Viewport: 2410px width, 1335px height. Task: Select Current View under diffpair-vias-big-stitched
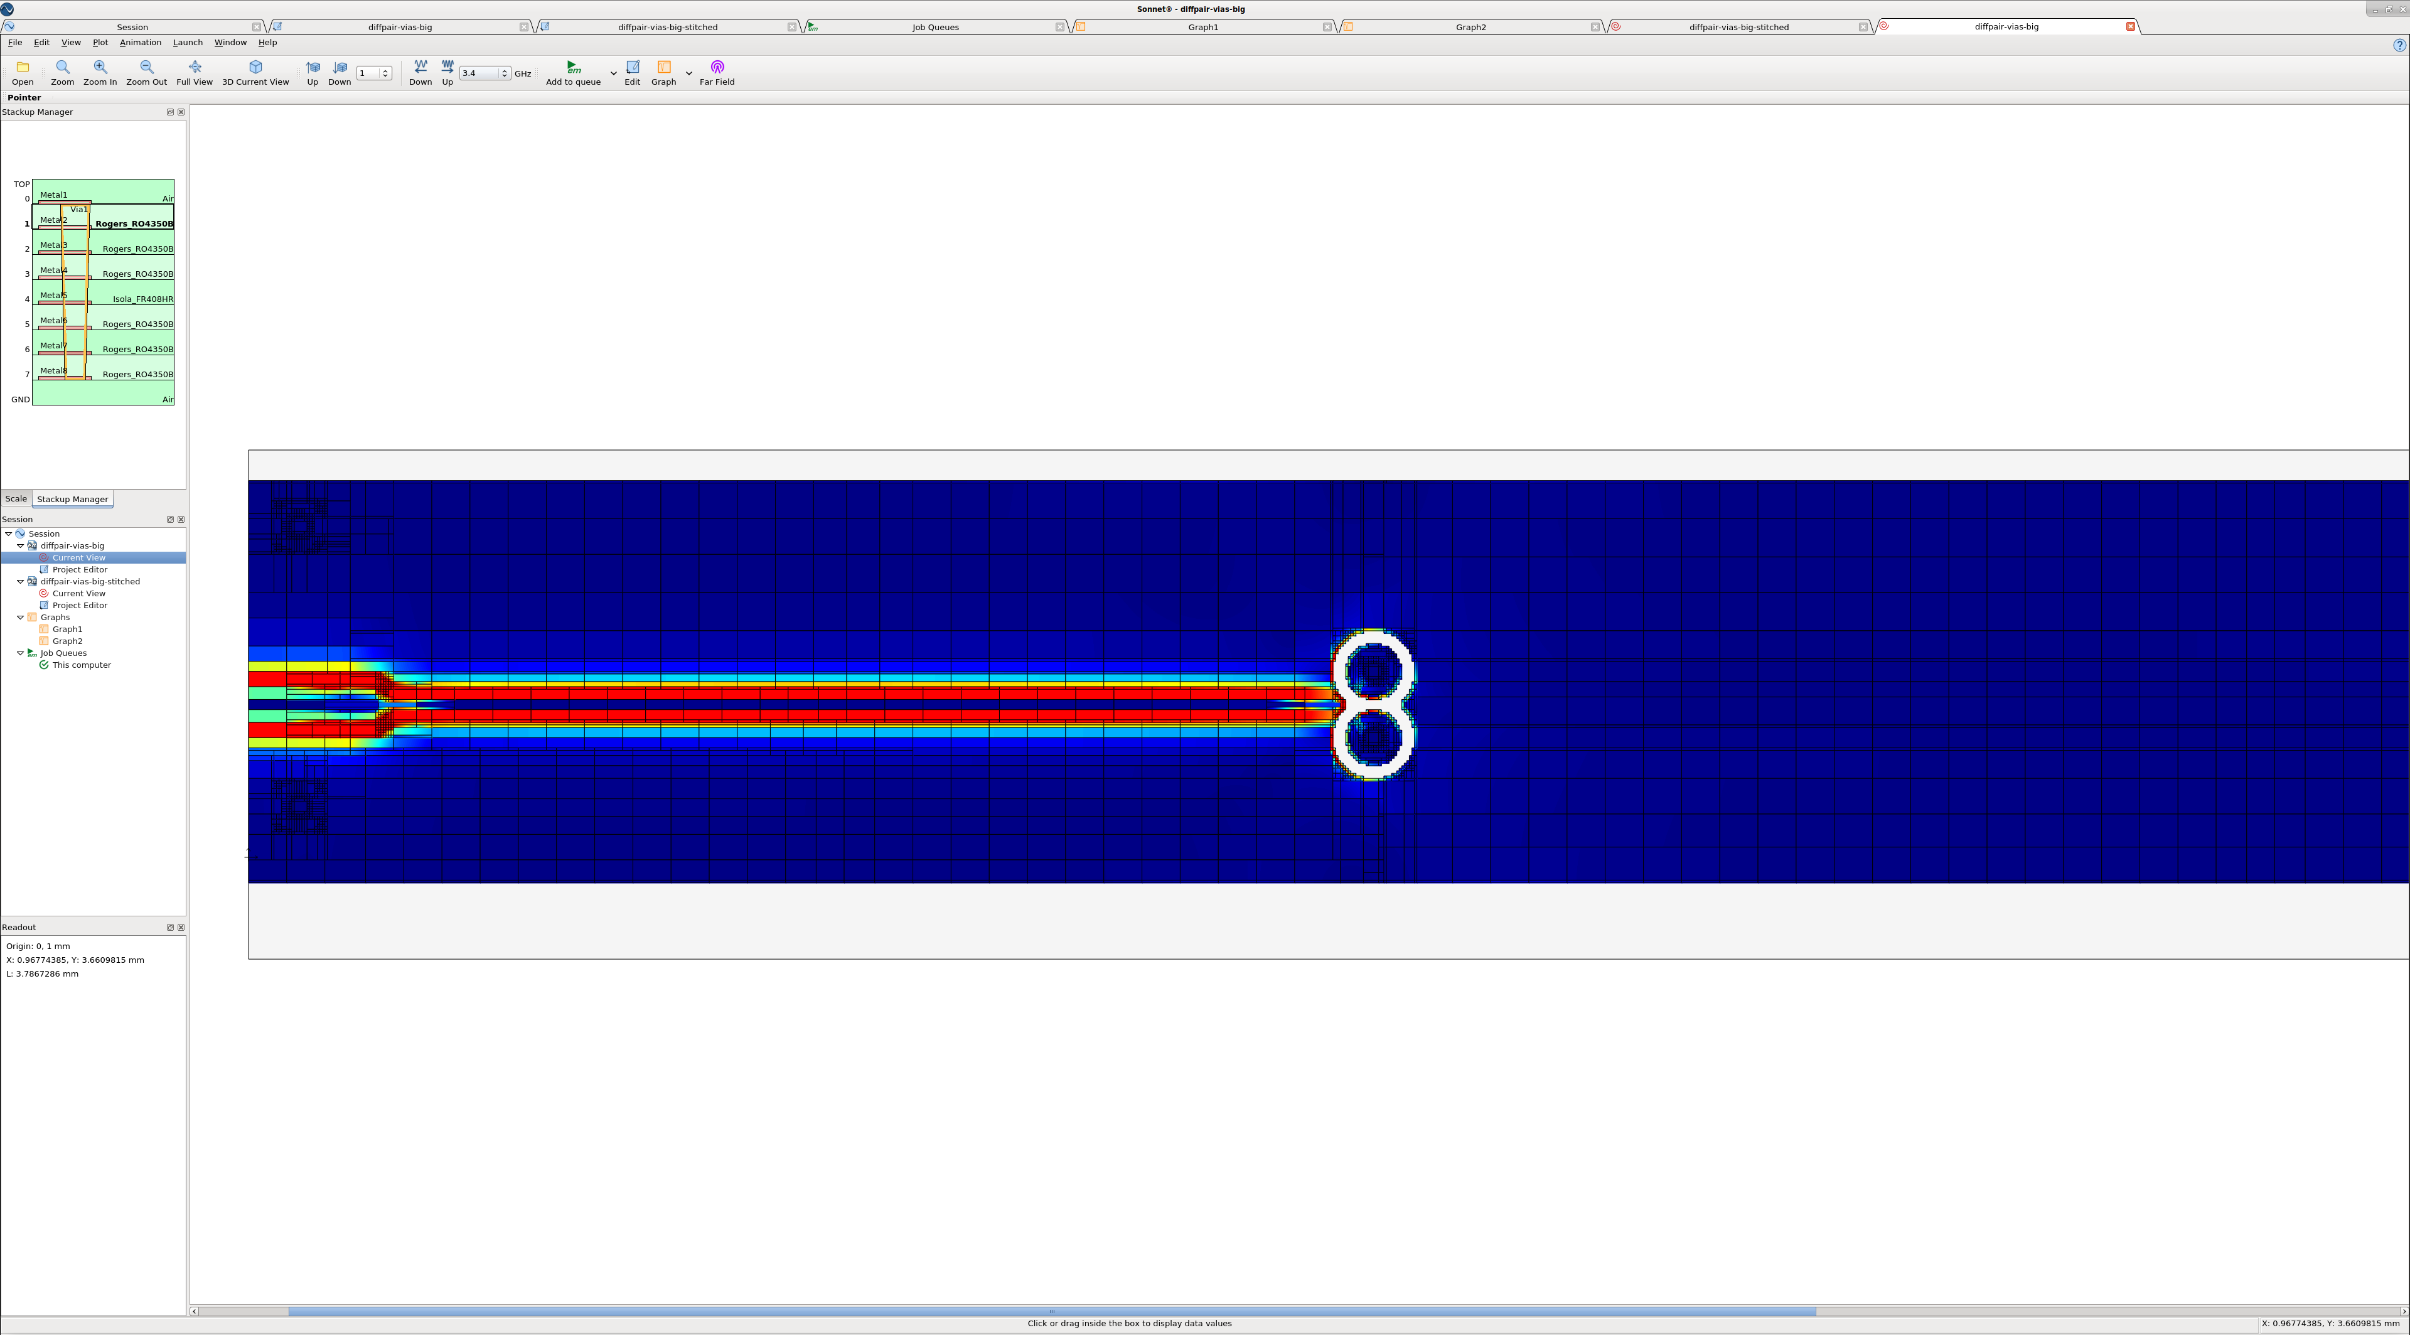coord(78,593)
